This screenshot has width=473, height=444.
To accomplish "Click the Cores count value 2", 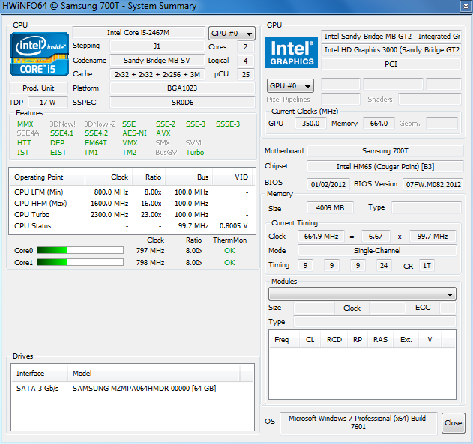I will (246, 47).
